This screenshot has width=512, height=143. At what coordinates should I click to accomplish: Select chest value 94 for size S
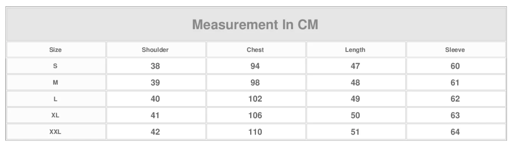pyautogui.click(x=255, y=66)
